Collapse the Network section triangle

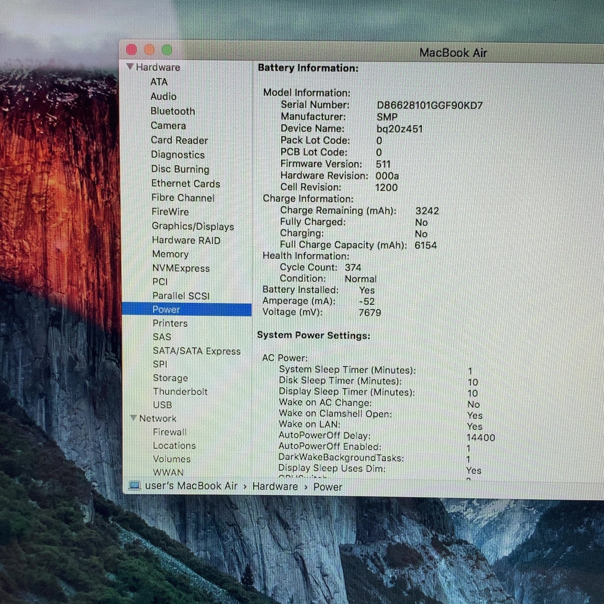point(133,418)
